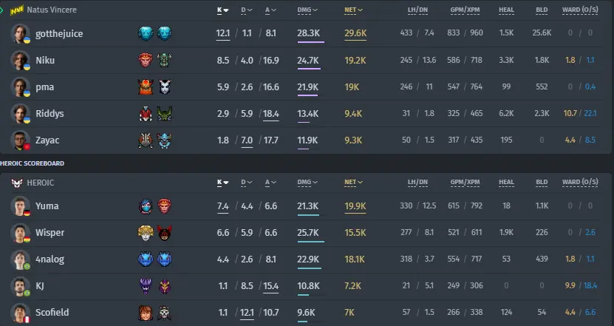This screenshot has width=614, height=326.
Task: Select Niku's red-faced hero icon
Action: click(x=146, y=61)
